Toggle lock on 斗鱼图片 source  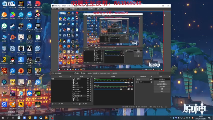pyautogui.click(x=90, y=79)
